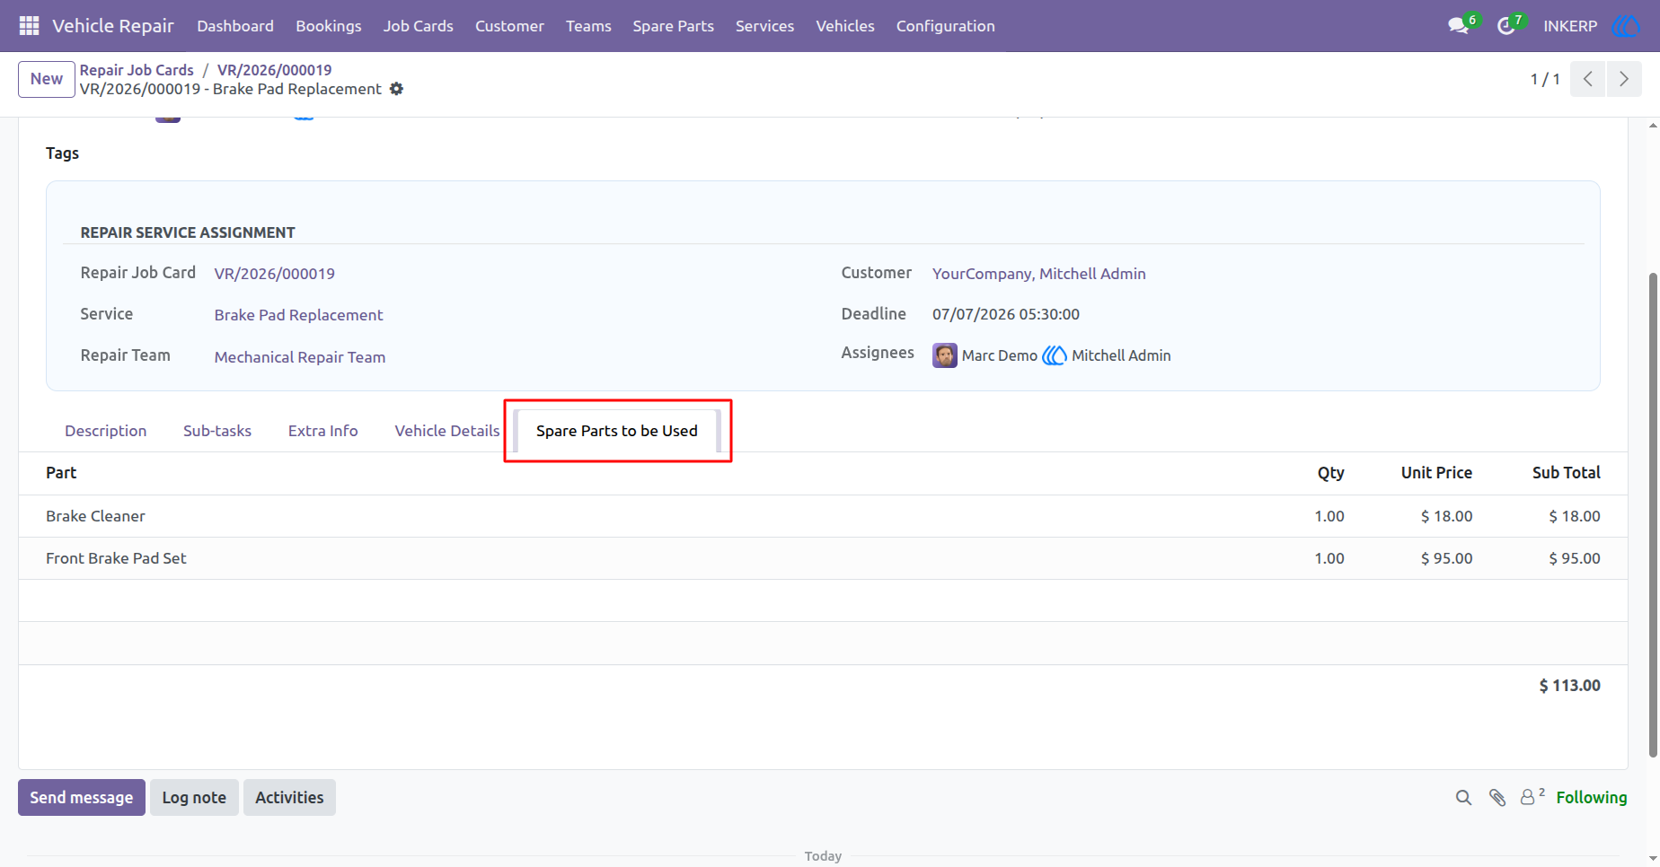
Task: Open Repair Job Cards breadcrumb link
Action: (x=137, y=70)
